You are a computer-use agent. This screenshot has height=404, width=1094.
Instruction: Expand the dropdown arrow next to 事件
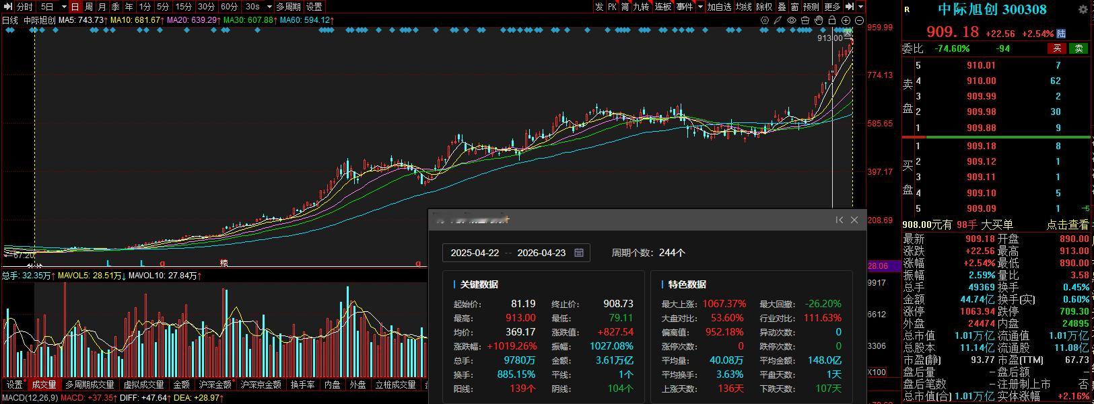(700, 7)
